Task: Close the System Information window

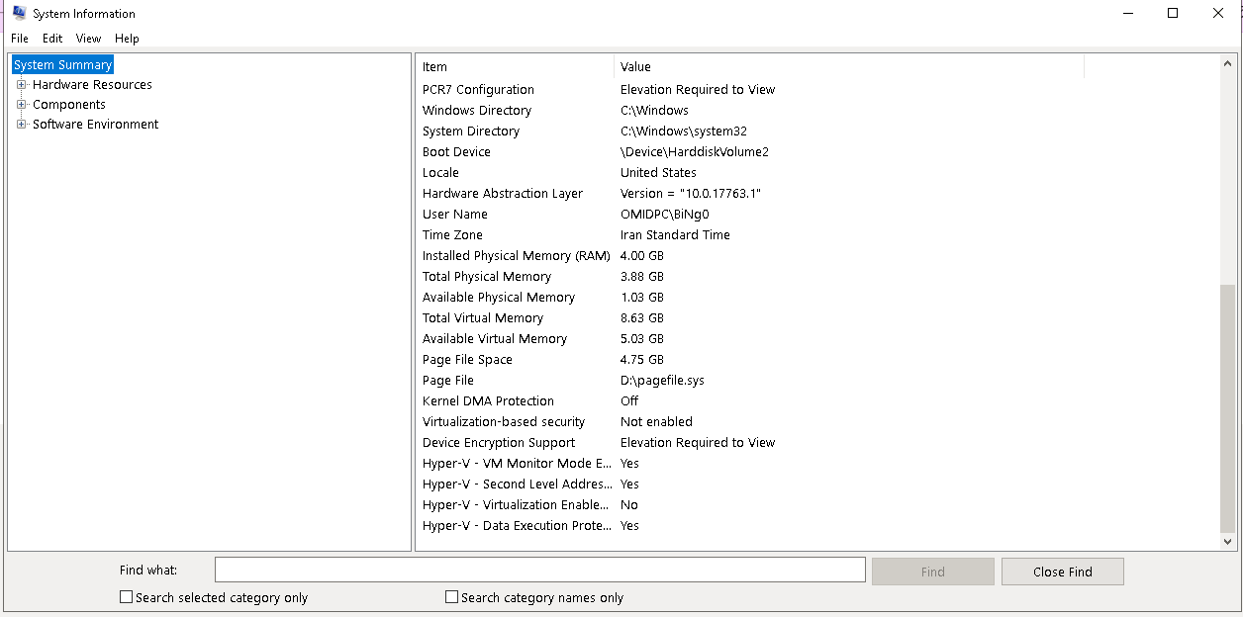Action: pos(1218,14)
